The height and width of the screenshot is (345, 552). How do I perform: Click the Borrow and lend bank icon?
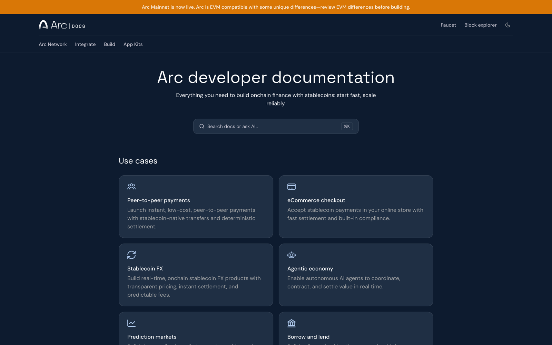292,323
